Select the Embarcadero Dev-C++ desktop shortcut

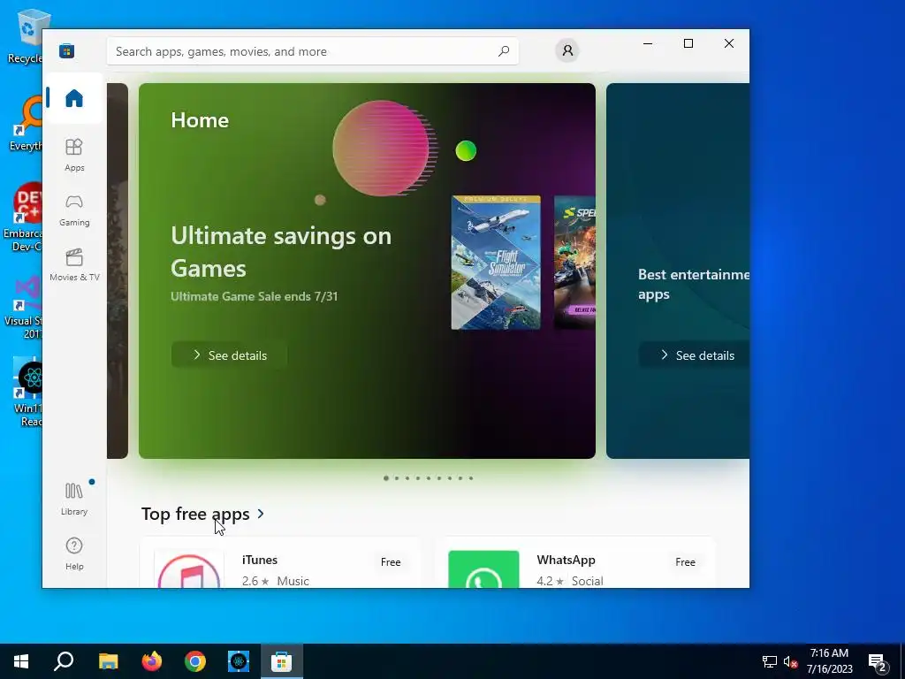click(x=23, y=218)
